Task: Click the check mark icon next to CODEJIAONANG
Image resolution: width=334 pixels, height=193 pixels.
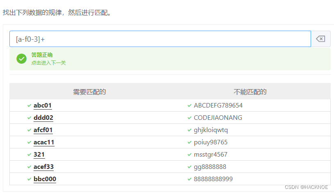Action: pyautogui.click(x=189, y=118)
